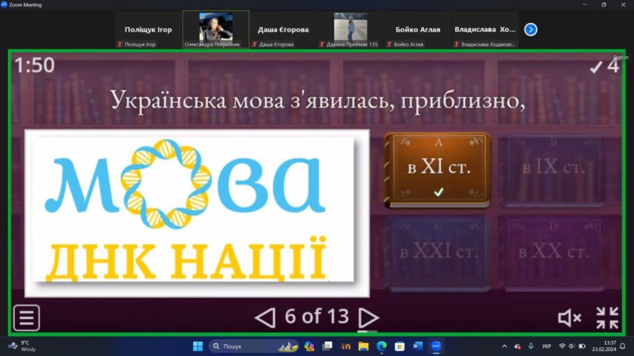Open Microsoft Store from taskbar
This screenshot has height=356, width=634.
(399, 346)
